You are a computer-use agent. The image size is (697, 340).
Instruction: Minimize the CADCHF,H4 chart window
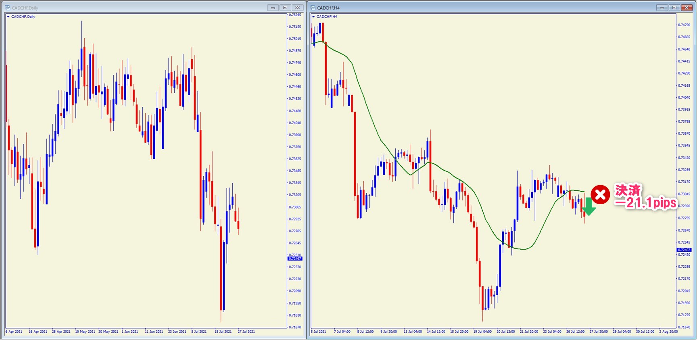tap(662, 8)
